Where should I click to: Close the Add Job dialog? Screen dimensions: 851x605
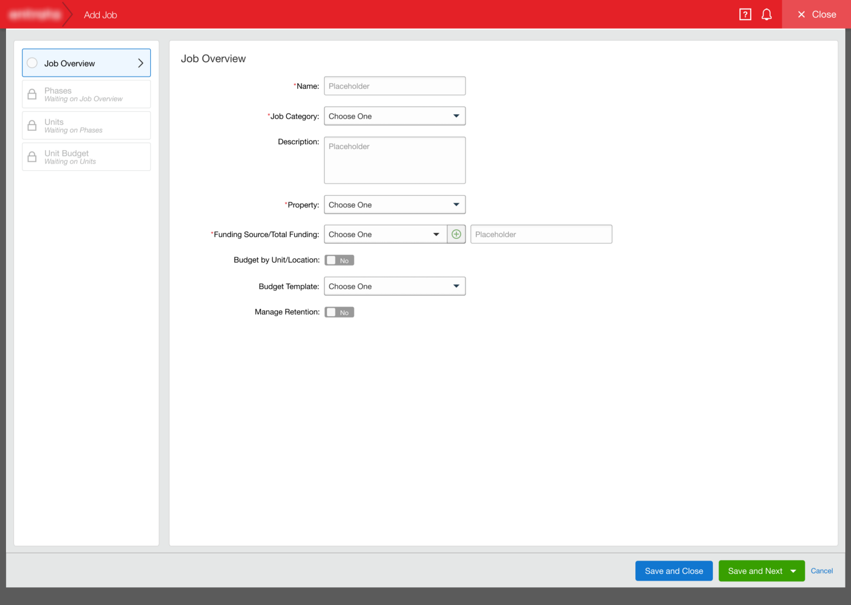pyautogui.click(x=816, y=15)
